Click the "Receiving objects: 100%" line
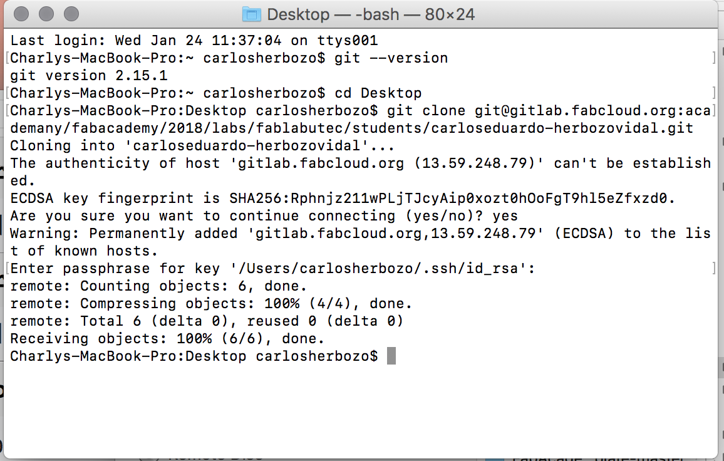 168,339
